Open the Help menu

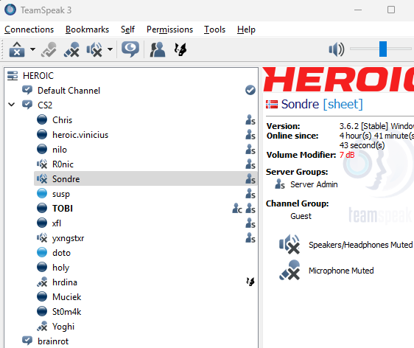click(246, 29)
